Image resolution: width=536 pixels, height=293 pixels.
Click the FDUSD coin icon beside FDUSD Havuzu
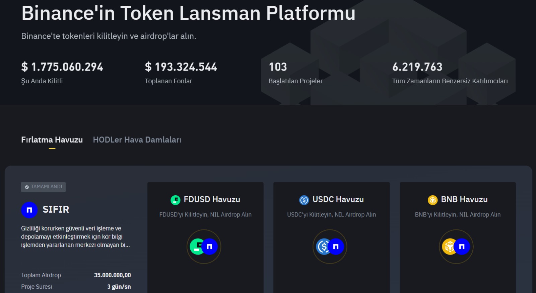[x=175, y=200]
